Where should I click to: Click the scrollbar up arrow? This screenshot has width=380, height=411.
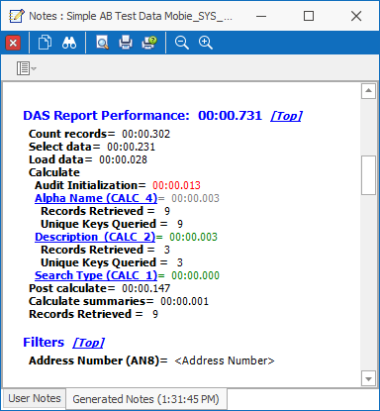[368, 91]
